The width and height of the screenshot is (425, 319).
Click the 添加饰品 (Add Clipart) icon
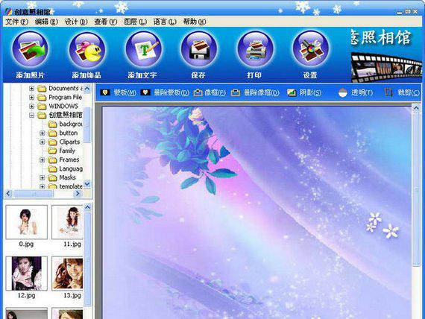(x=86, y=49)
